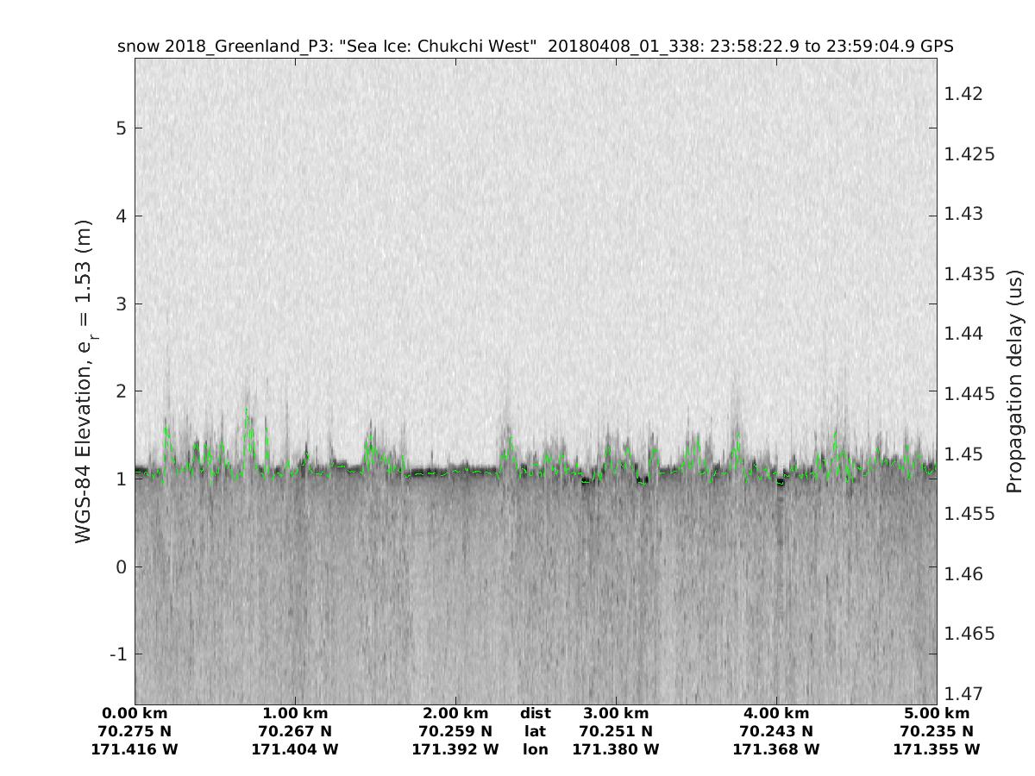Click the "dist" legend text below the axis
This screenshot has height=776, width=1035.
coord(535,714)
